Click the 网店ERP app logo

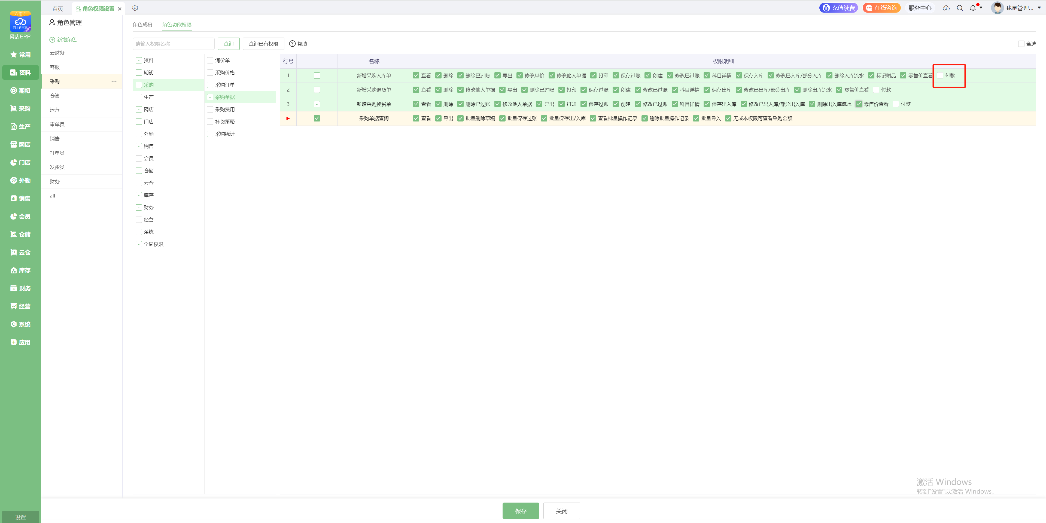(x=20, y=22)
